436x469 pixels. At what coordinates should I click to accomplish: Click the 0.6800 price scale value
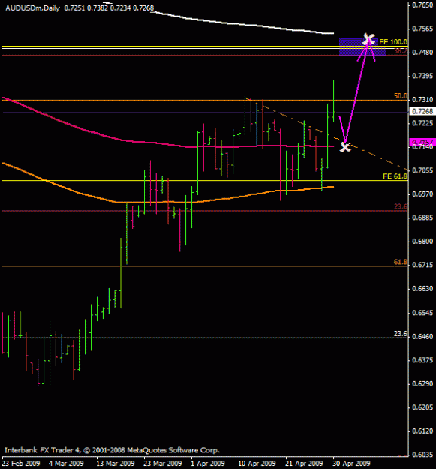(x=422, y=242)
